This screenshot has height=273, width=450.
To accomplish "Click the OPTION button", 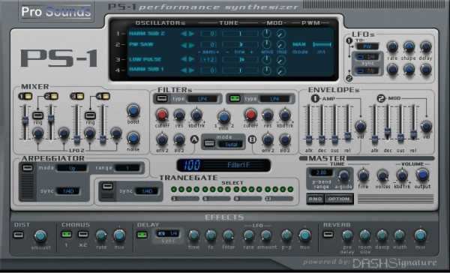I will point(339,199).
